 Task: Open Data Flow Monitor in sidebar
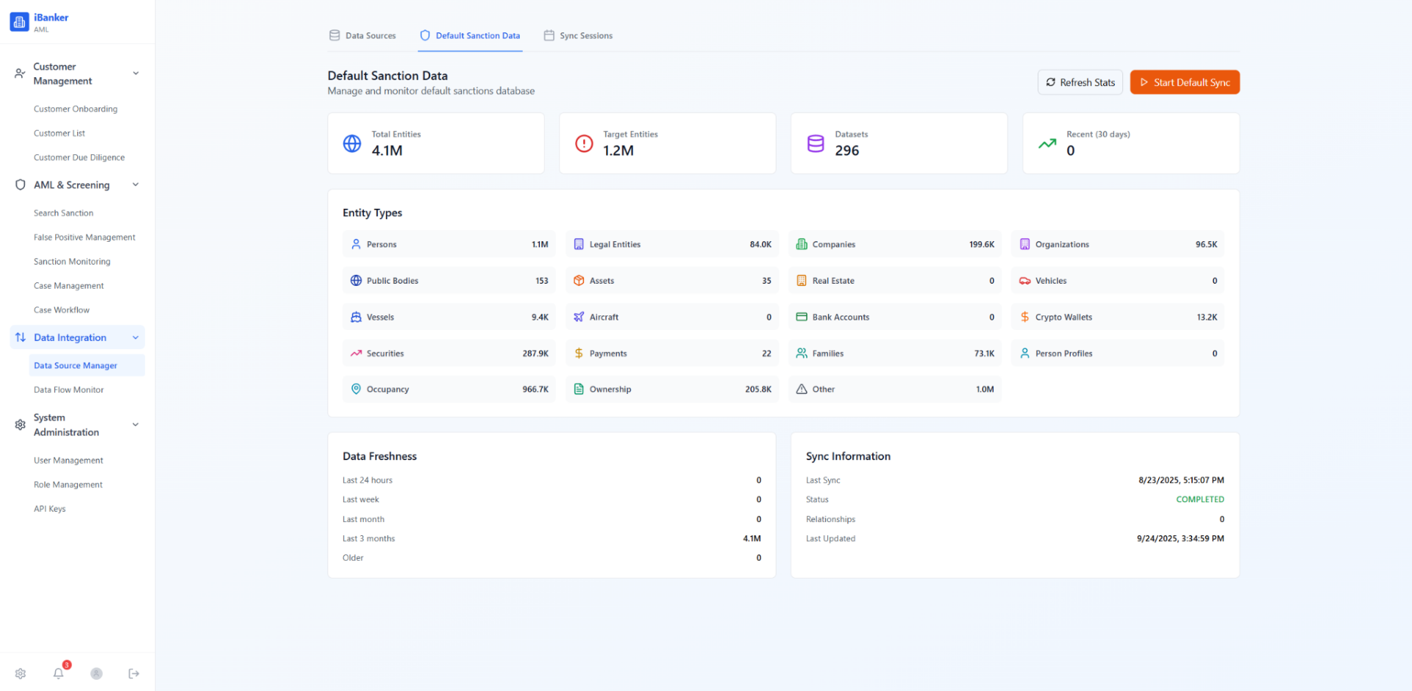(68, 390)
